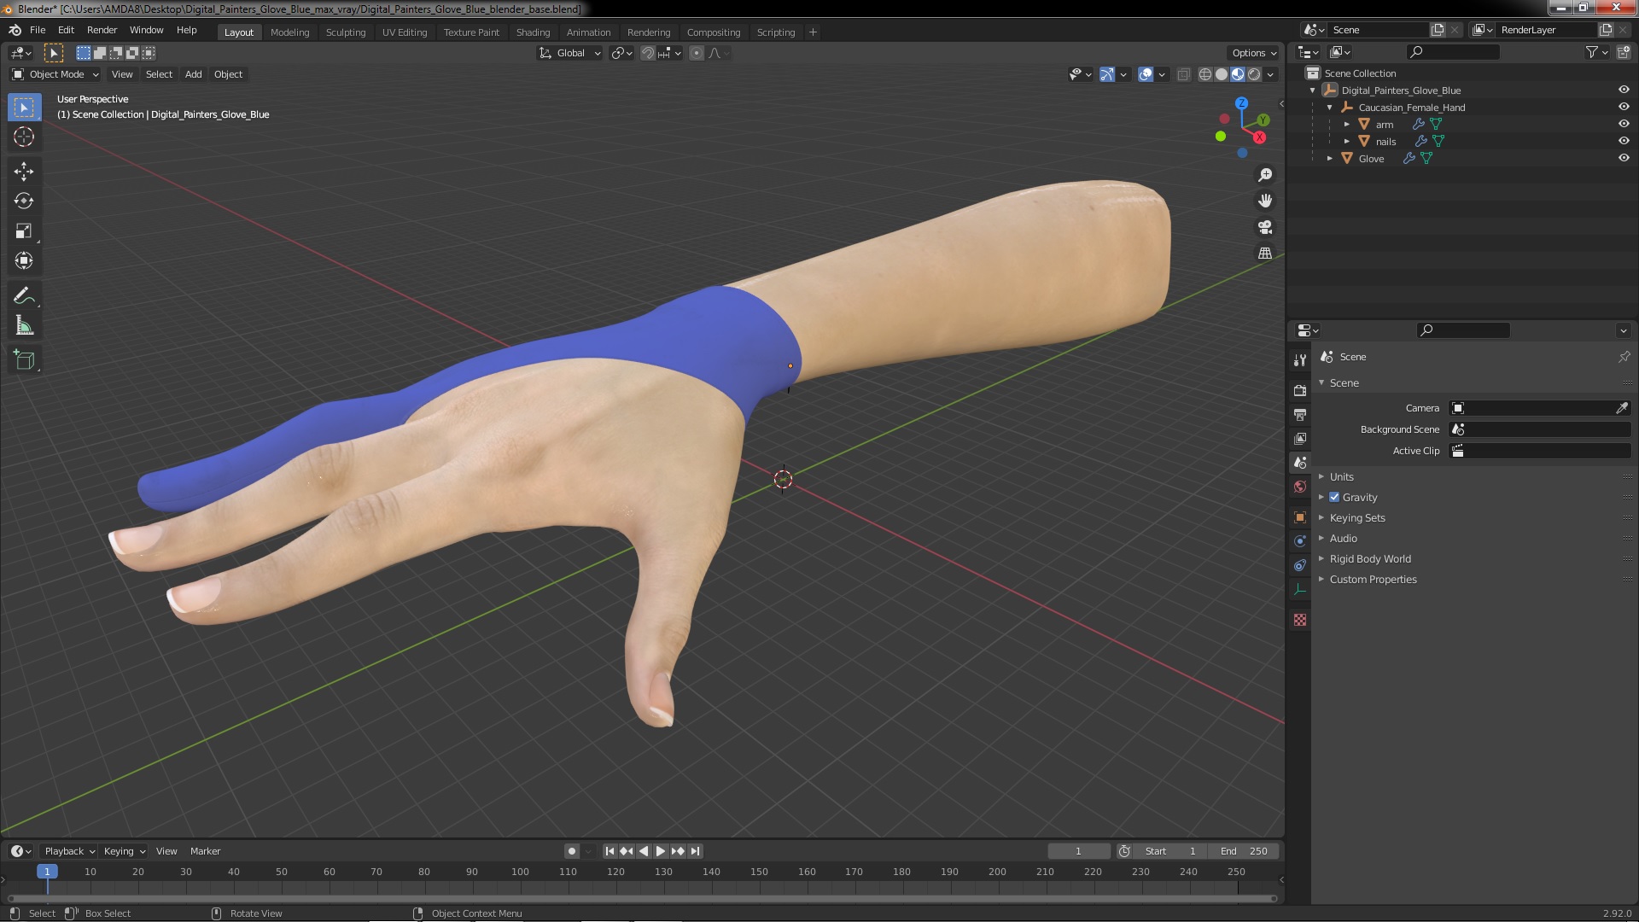This screenshot has height=922, width=1639.
Task: Open the Object Data properties tab
Action: [1299, 589]
